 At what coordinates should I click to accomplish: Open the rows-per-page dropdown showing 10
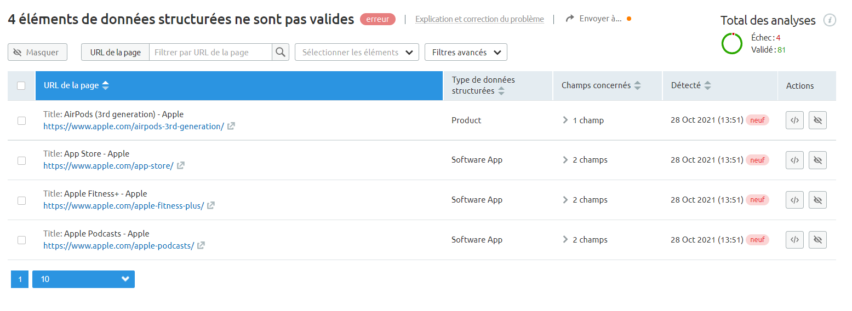83,279
